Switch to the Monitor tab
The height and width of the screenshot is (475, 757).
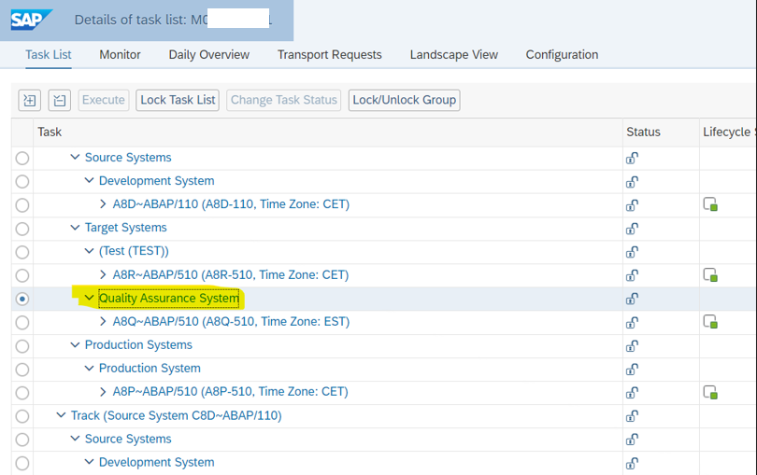120,54
